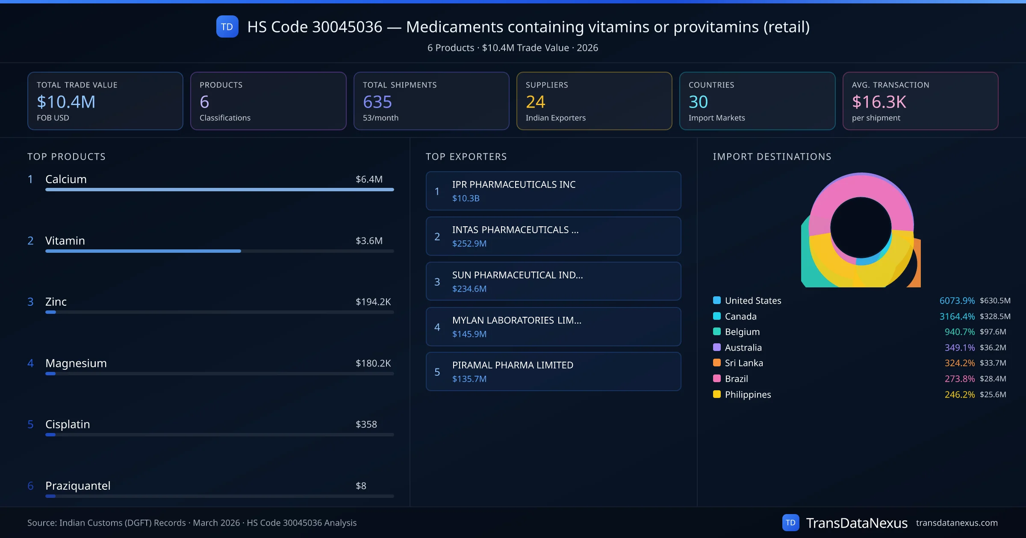Click the TD logo icon in header
Screen dimensions: 1026x538
pyautogui.click(x=227, y=27)
